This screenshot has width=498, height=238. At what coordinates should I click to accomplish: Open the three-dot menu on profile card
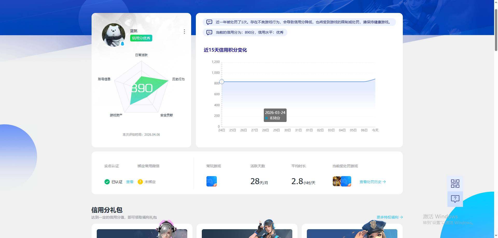click(184, 32)
